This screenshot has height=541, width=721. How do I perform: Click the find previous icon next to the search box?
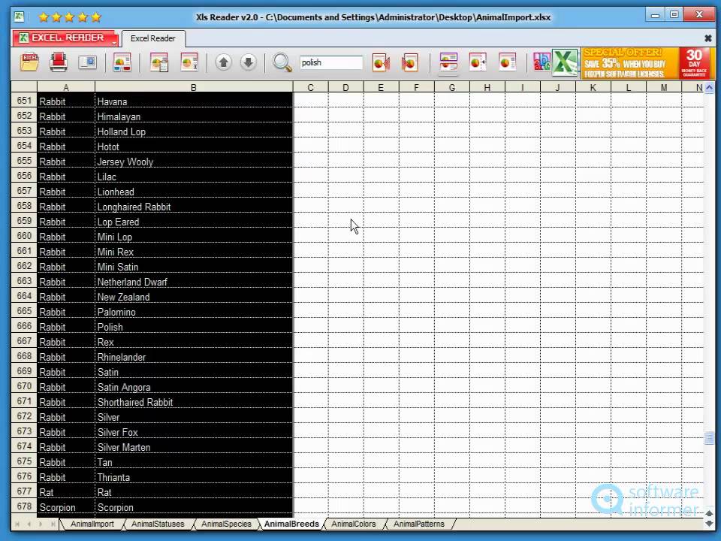[381, 62]
